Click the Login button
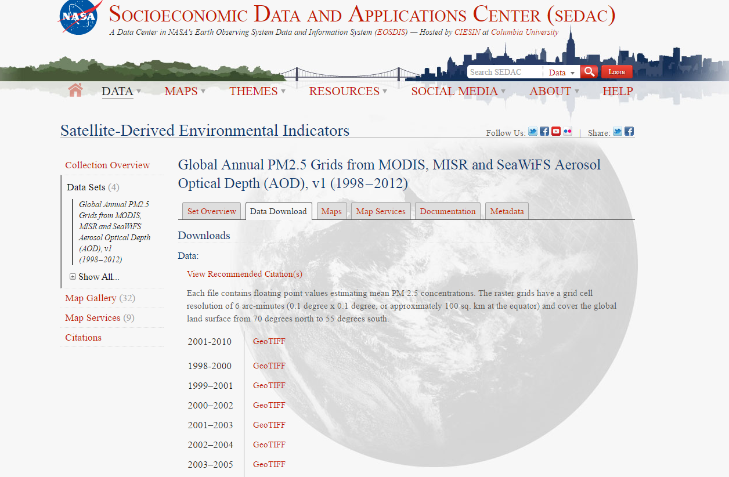This screenshot has width=729, height=477. pyautogui.click(x=616, y=72)
